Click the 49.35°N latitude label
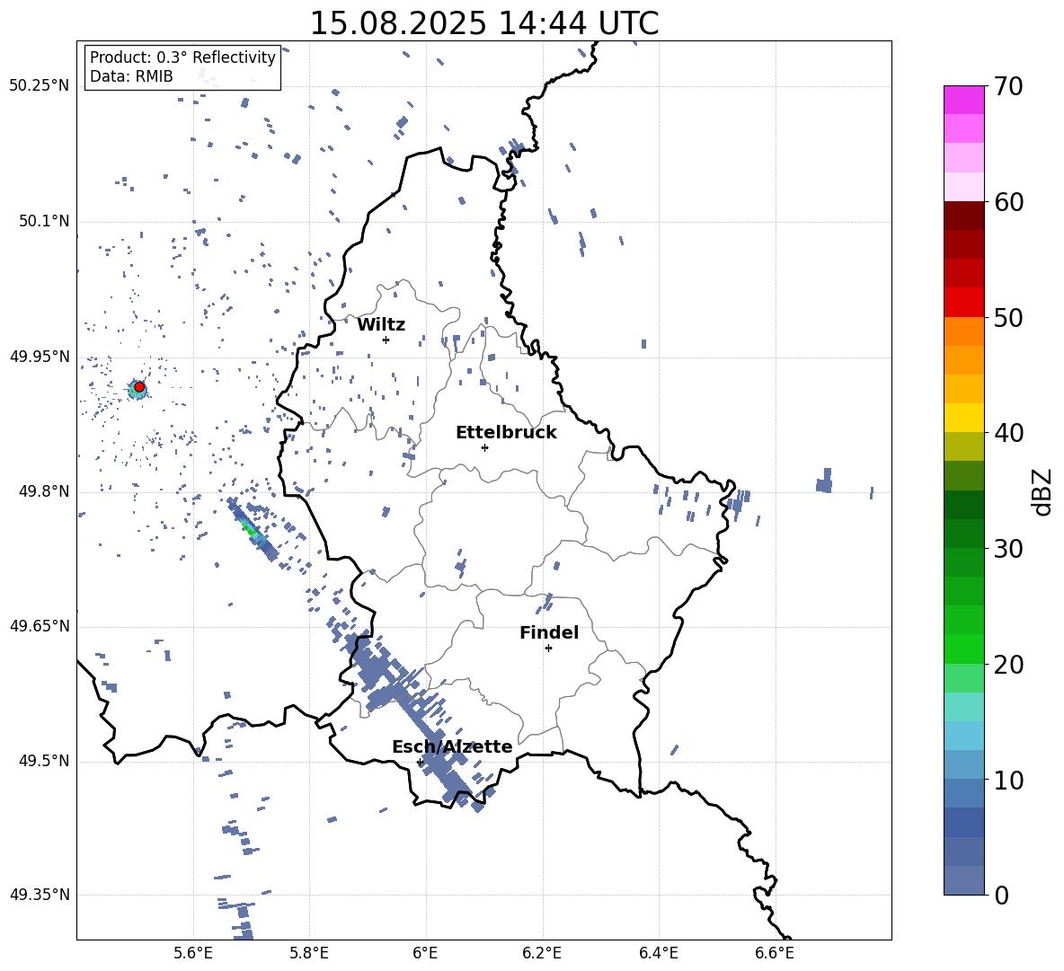Screen dimensions: 1064x971 click(x=40, y=895)
